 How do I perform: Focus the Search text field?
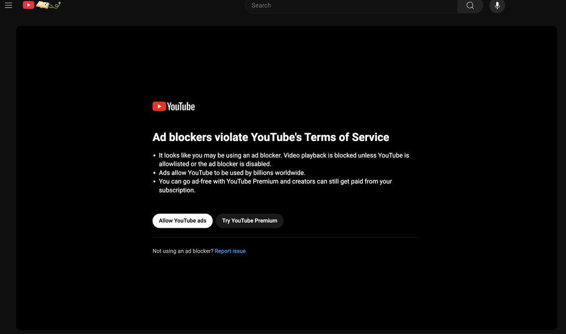351,6
